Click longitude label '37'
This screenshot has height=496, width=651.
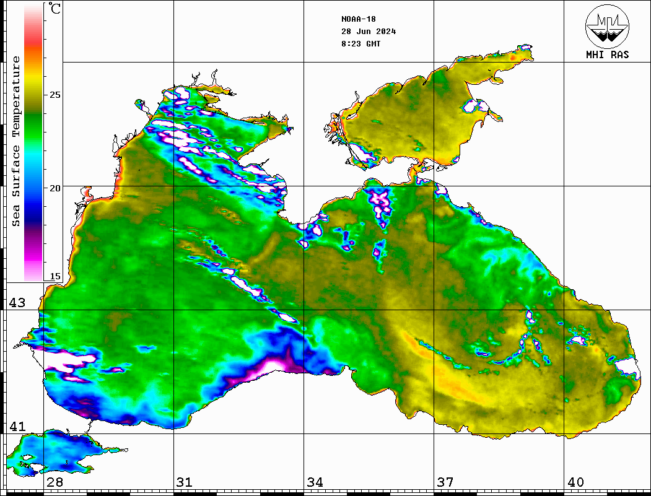[445, 482]
